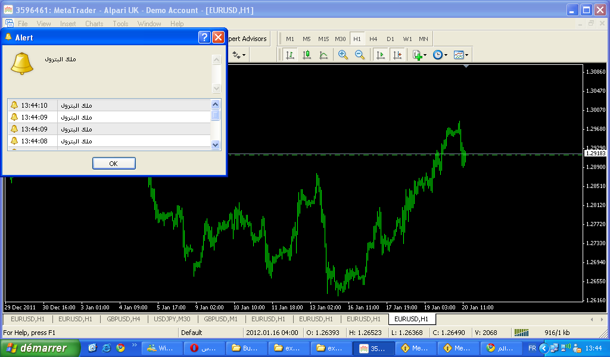The image size is (610, 357).
Task: Click the 2012.01.16 04:00 status field
Action: tap(272, 333)
